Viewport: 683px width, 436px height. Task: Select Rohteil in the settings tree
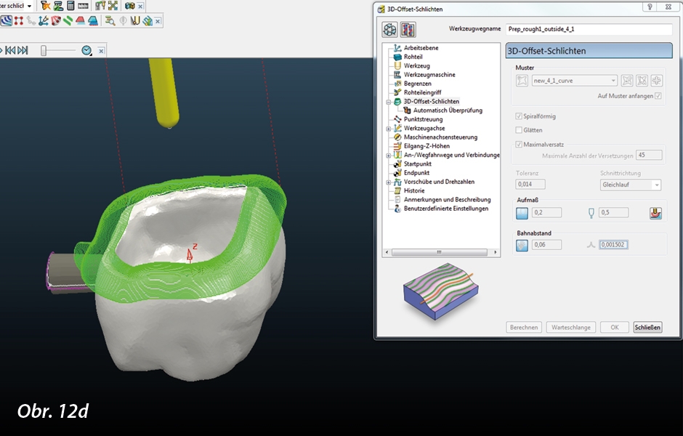tap(413, 57)
